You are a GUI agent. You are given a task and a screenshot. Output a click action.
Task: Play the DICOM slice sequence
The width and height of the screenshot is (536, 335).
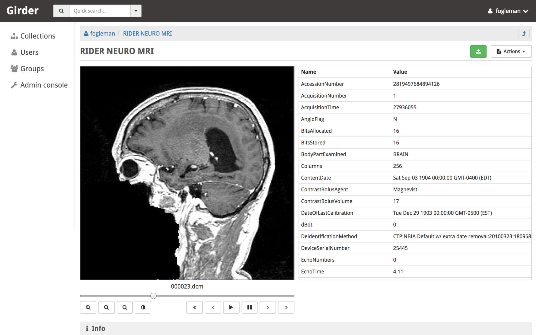click(x=231, y=307)
